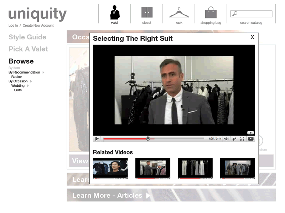Open the first related video thumbnail
Image resolution: width=285 pixels, height=213 pixels.
pos(110,168)
